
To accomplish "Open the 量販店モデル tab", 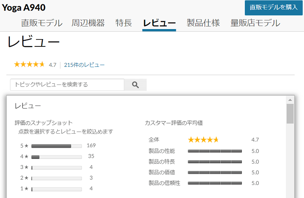I will [x=255, y=23].
